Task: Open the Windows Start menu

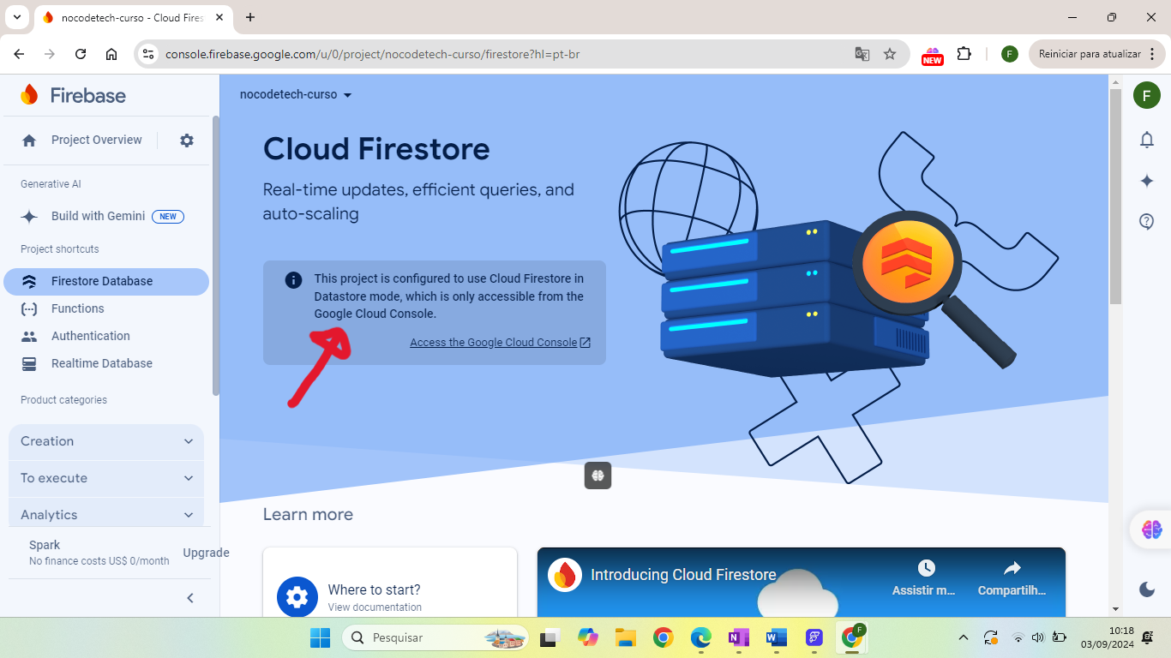Action: click(x=320, y=637)
